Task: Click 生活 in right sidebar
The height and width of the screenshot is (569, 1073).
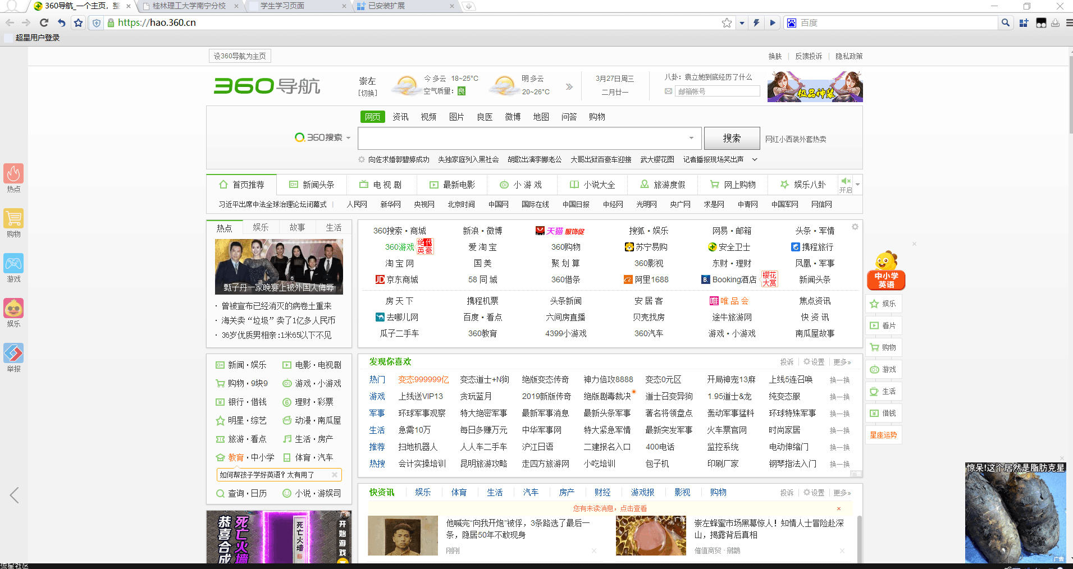Action: (x=883, y=391)
